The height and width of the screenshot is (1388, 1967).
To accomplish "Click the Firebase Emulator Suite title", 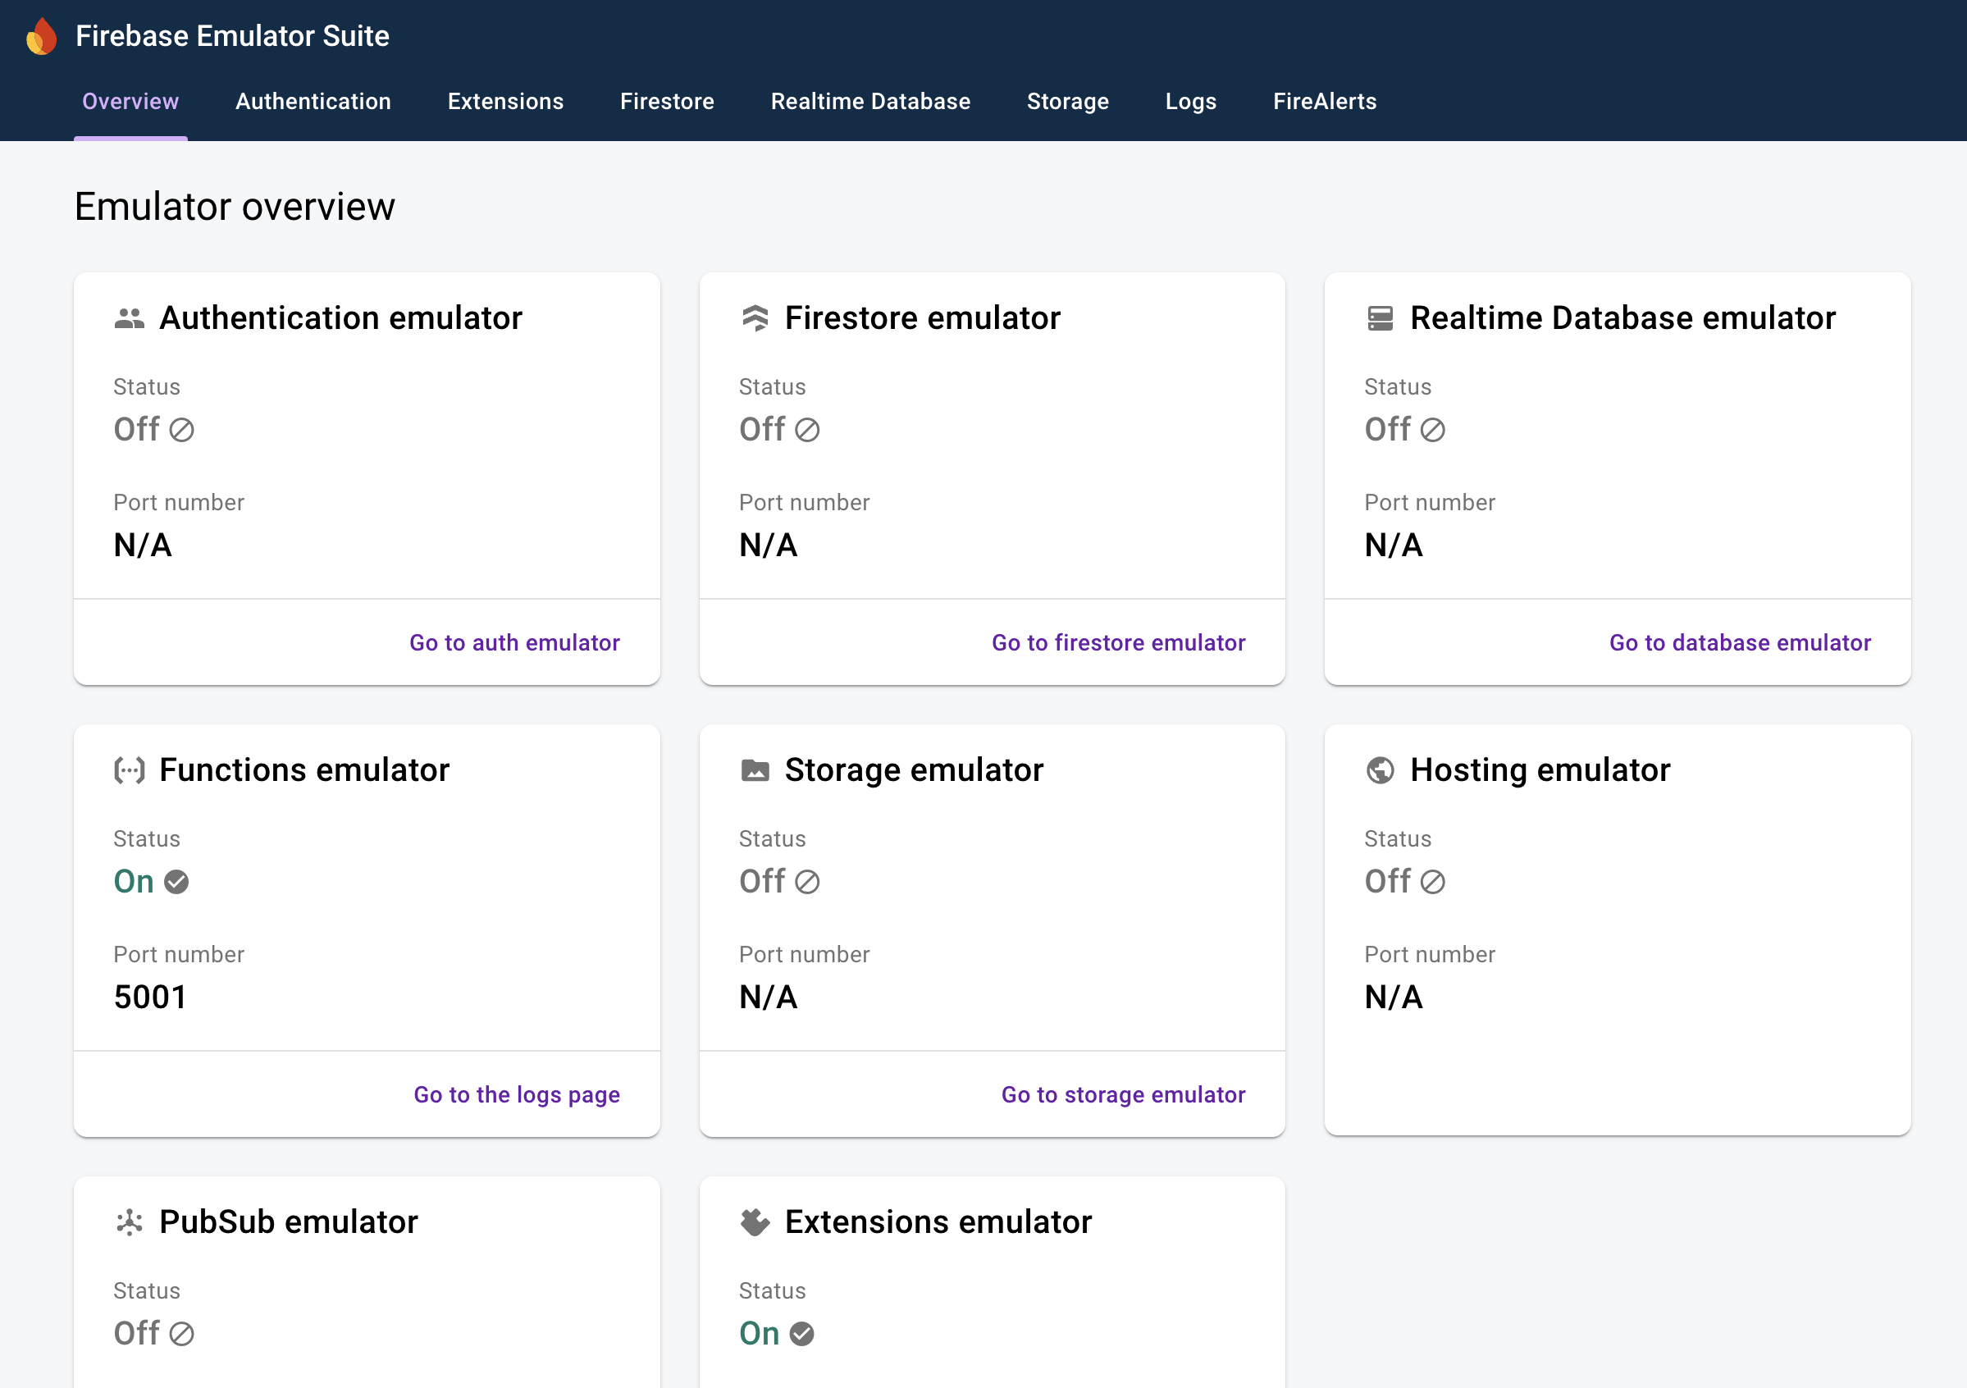I will pos(232,36).
